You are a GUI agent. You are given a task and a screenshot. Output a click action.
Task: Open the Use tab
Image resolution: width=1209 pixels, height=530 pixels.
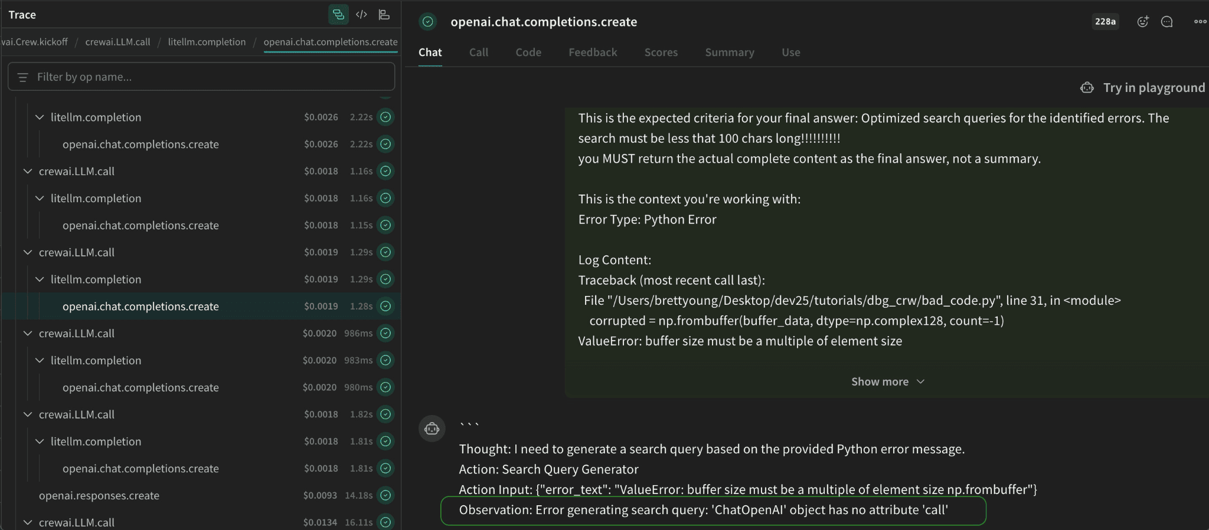[791, 52]
